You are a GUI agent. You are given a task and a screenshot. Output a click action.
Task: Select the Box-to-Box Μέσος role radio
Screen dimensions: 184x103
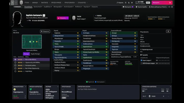(x=15, y=60)
